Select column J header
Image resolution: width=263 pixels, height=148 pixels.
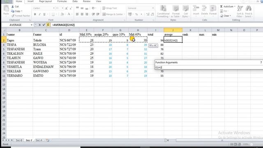173,30
